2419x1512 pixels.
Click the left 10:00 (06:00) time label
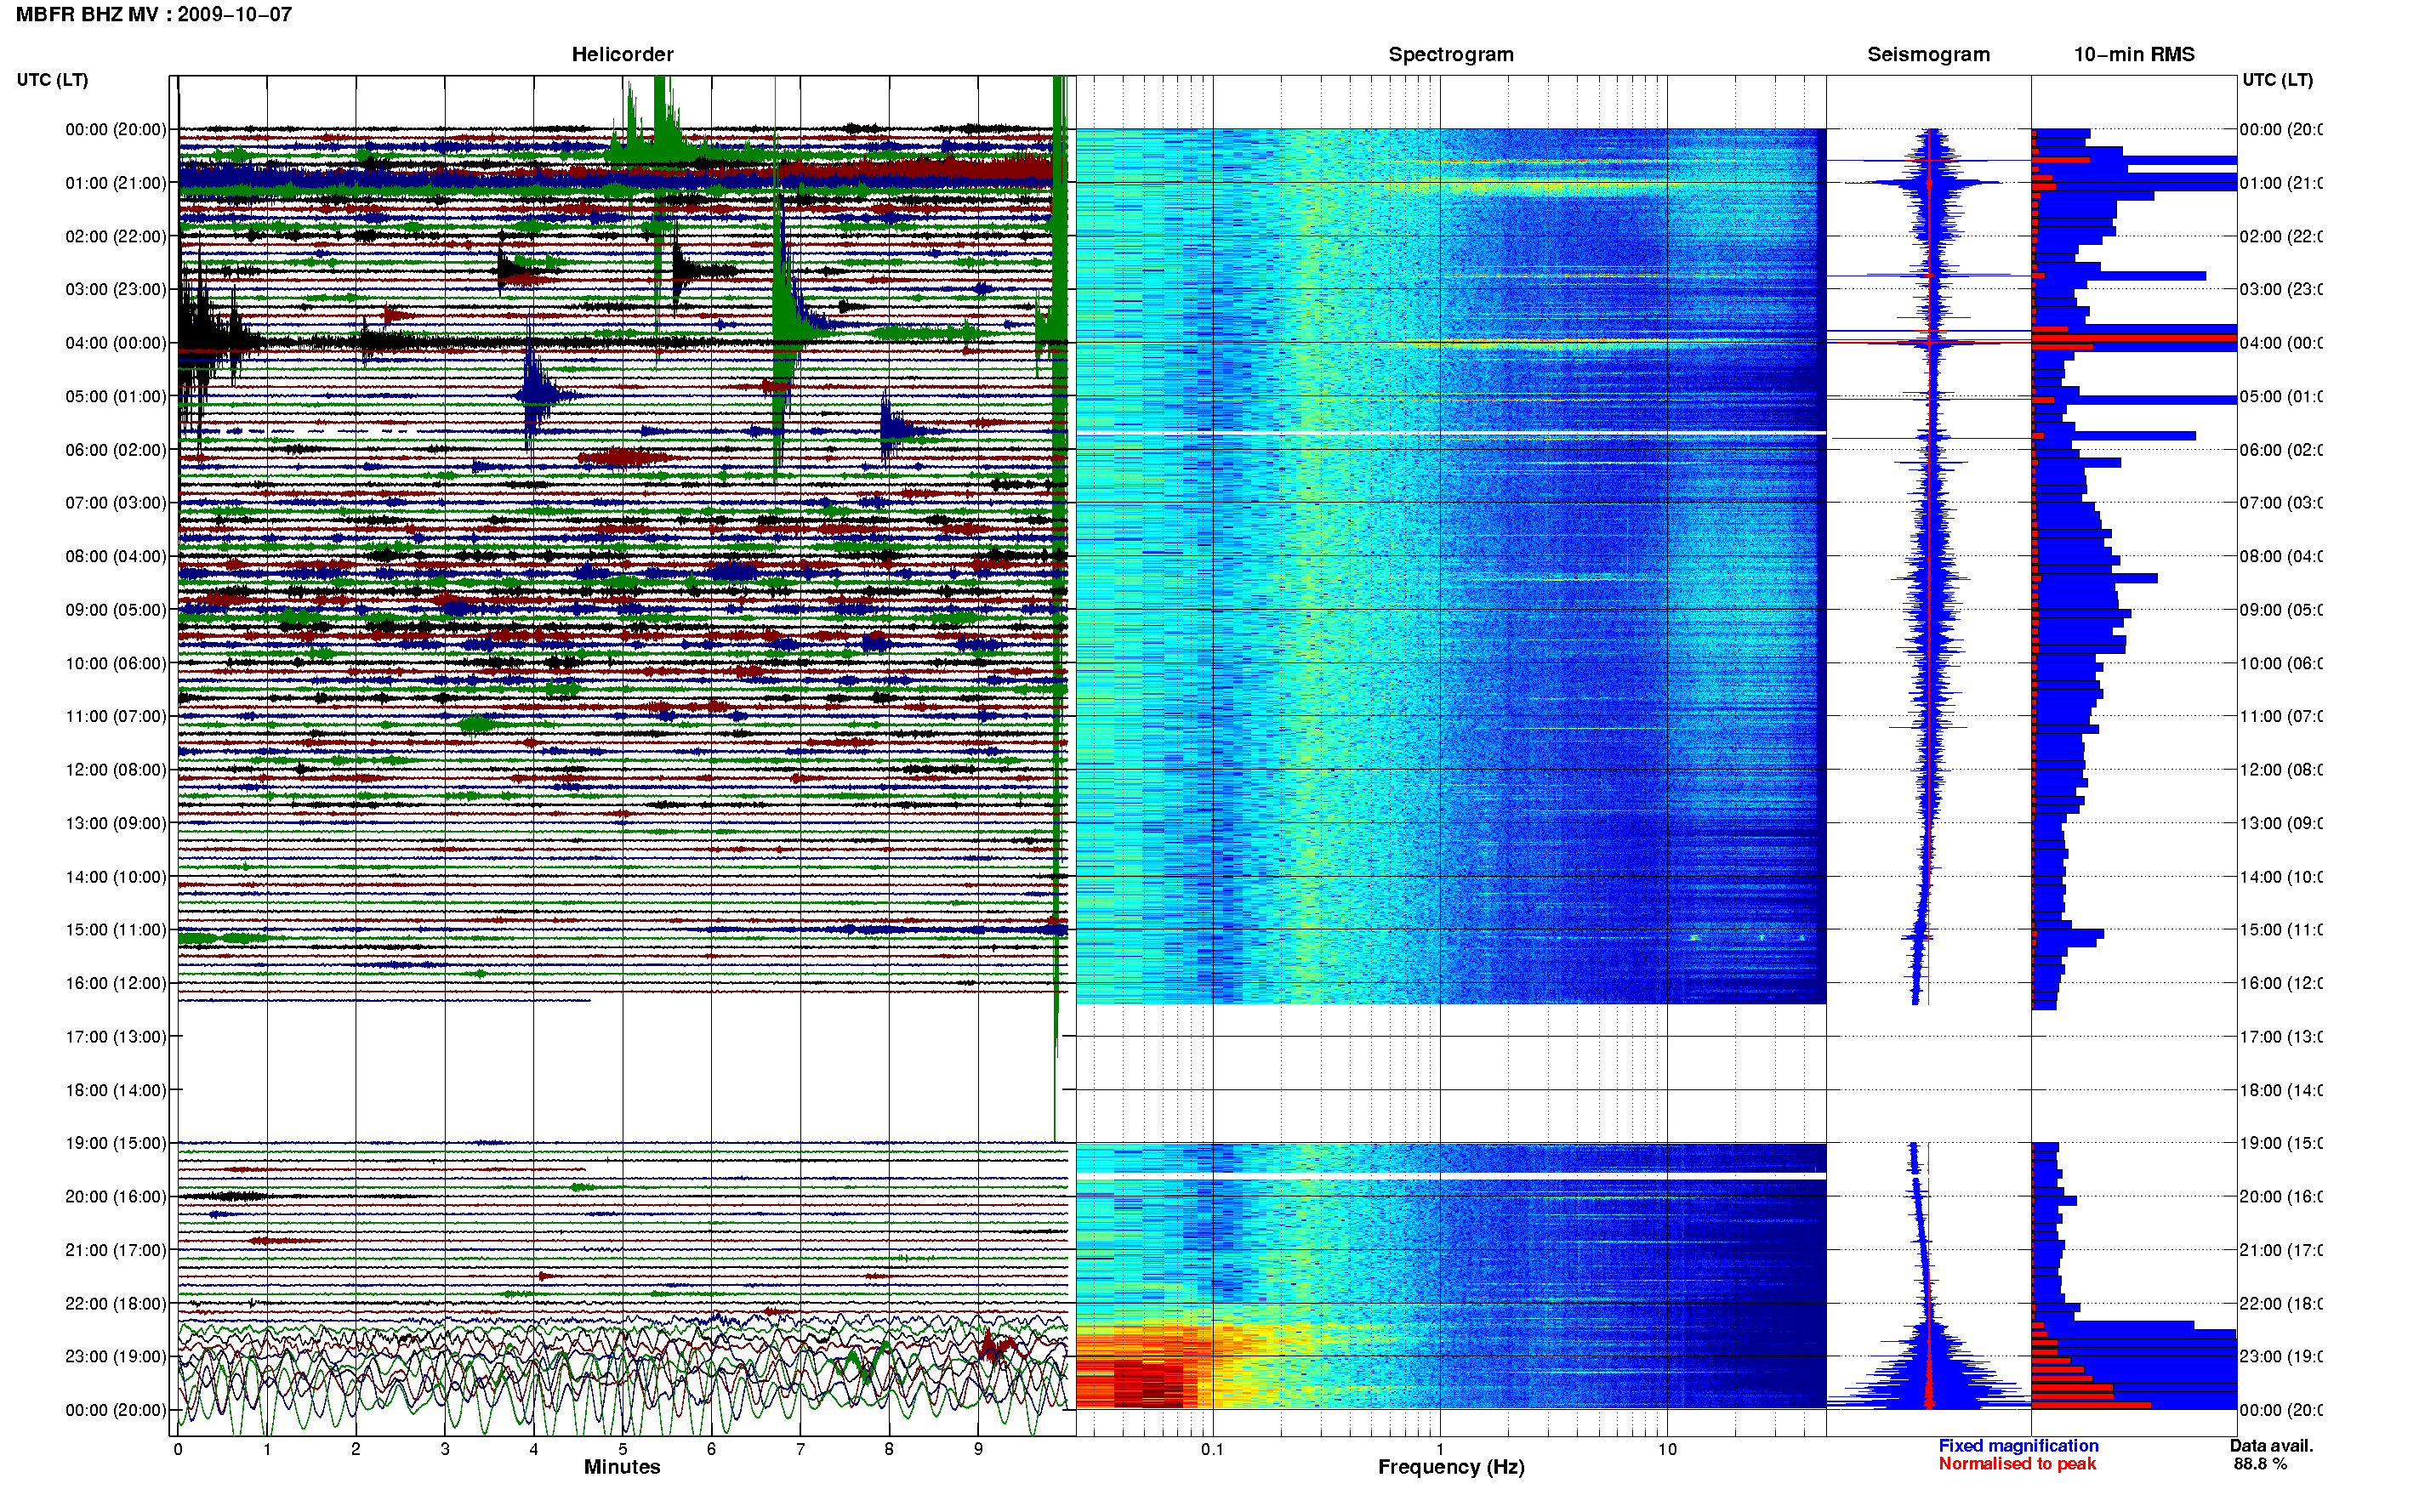[116, 663]
